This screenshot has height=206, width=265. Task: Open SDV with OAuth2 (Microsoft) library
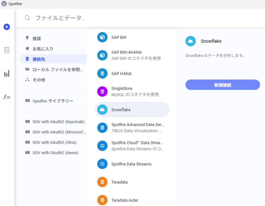click(54, 132)
